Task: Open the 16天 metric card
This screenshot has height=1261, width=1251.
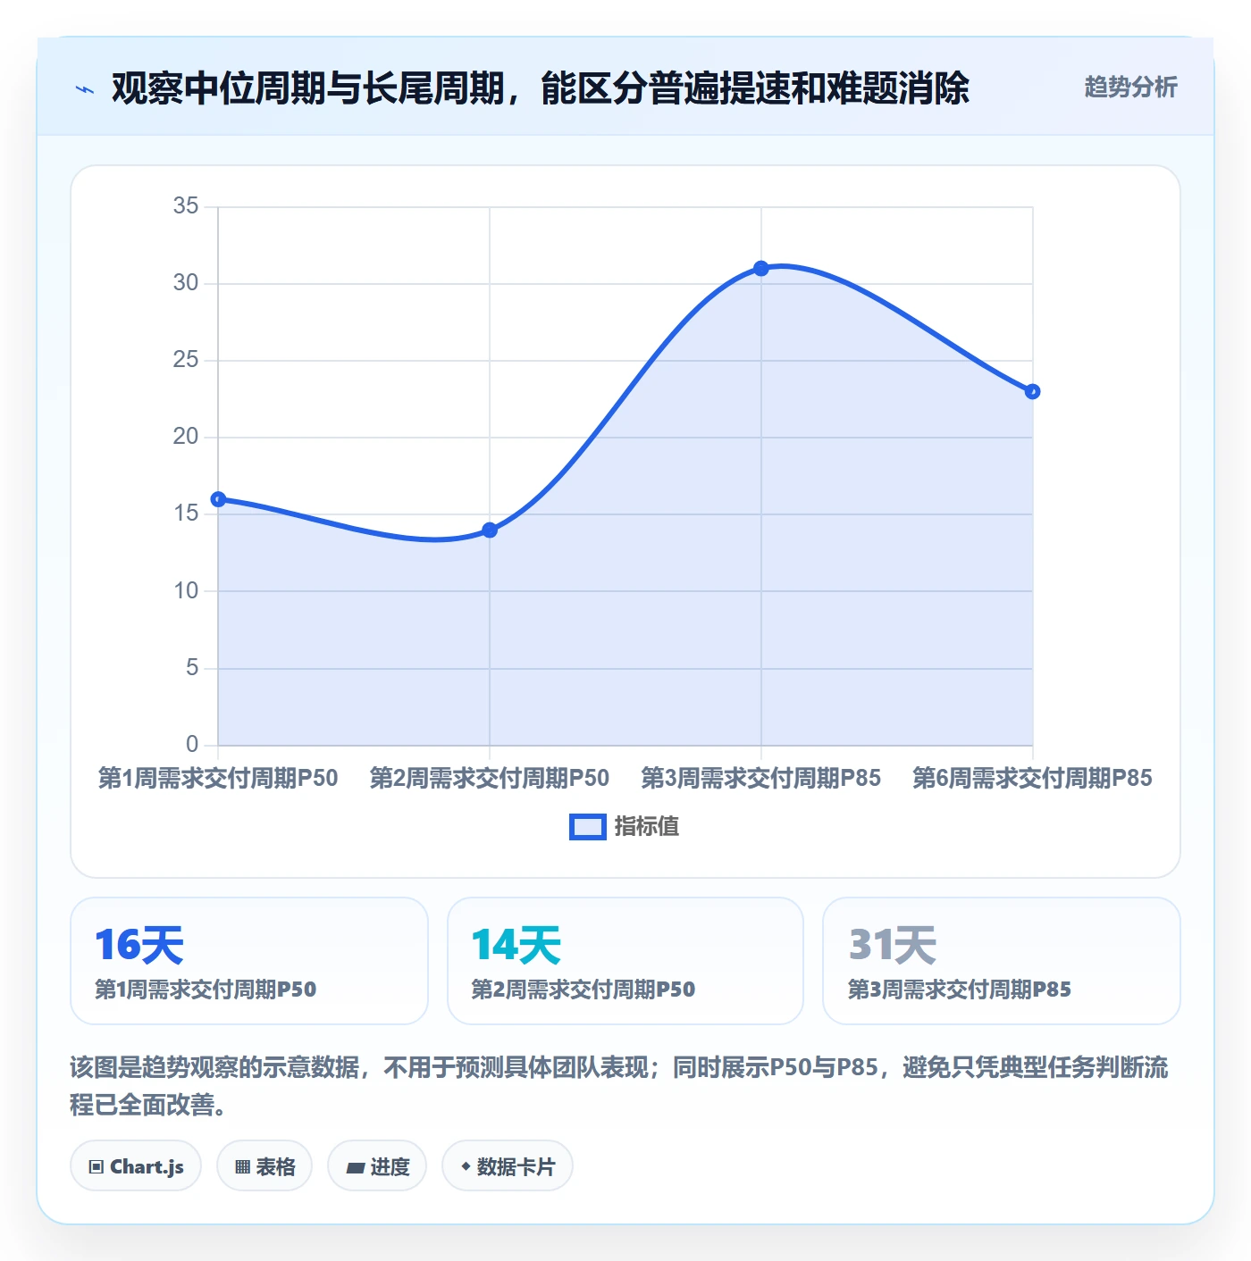Action: pos(249,961)
